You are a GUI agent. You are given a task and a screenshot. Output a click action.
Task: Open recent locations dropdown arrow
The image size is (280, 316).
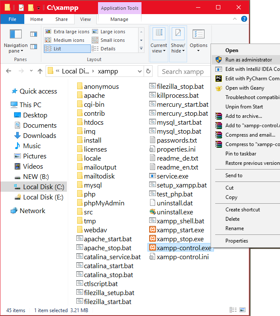pos(31,71)
